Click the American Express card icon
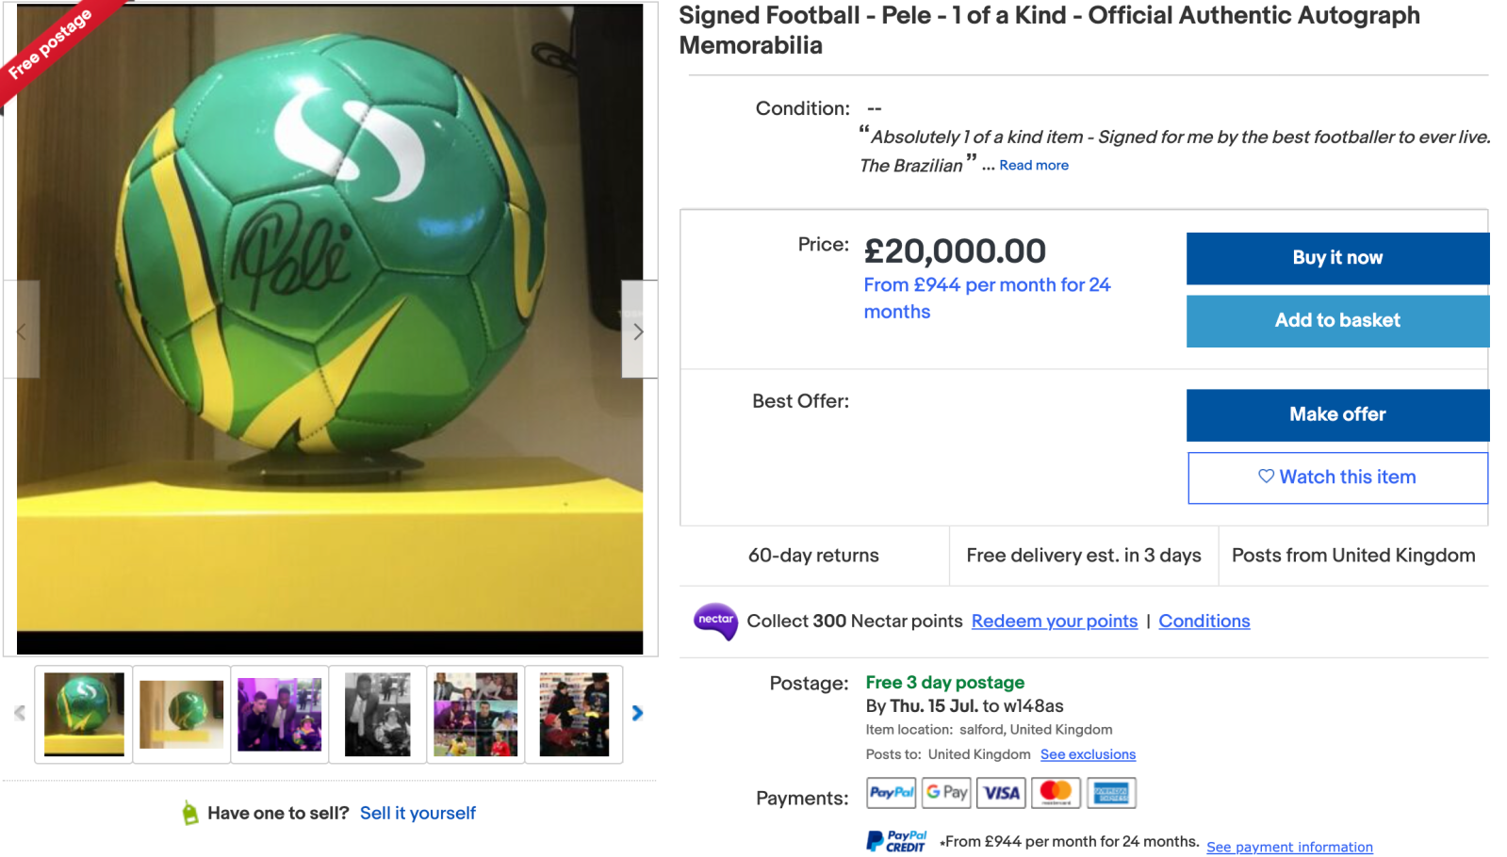Image resolution: width=1507 pixels, height=857 pixels. pos(1111,793)
